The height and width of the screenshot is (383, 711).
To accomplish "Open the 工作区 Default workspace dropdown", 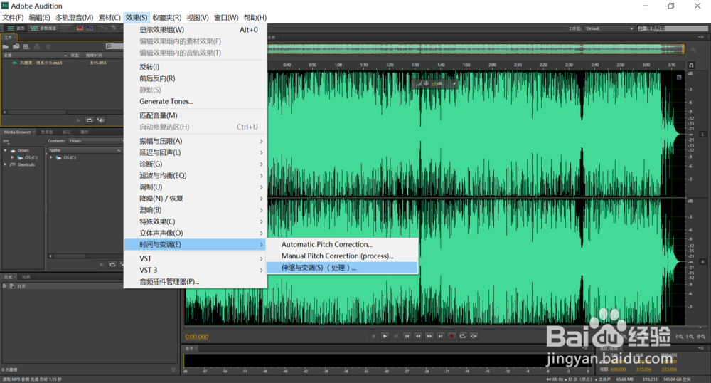I will click(x=609, y=28).
